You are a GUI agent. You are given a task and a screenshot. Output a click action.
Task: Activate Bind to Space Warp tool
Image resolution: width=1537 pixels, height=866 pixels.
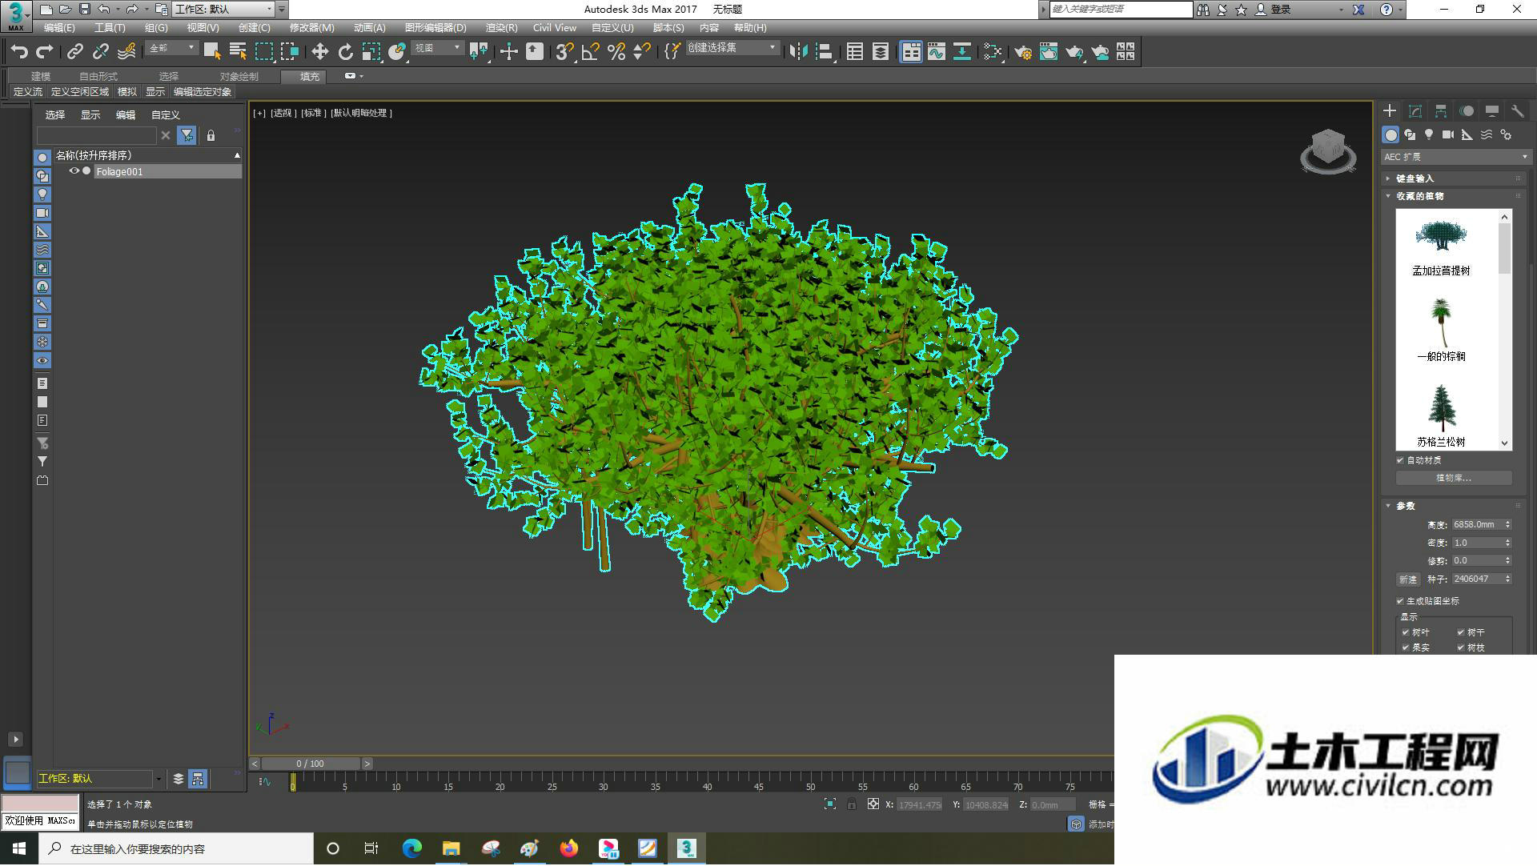126,52
